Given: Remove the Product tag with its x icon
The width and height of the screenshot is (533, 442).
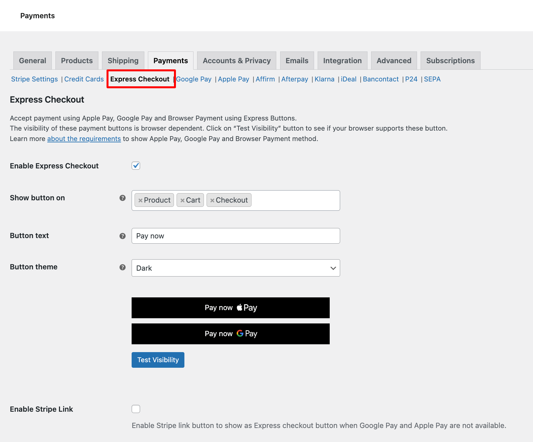Looking at the screenshot, I should click(140, 201).
